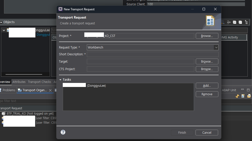This screenshot has height=141, width=252.
Task: Open the Problems view tab
Action: 8,90
